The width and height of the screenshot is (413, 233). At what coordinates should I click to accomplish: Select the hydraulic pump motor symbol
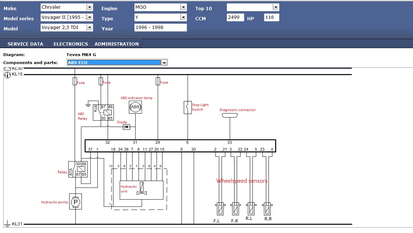pos(76,202)
